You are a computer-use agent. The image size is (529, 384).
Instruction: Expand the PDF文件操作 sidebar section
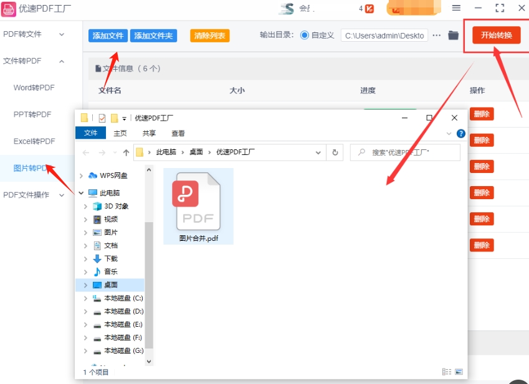click(x=62, y=195)
